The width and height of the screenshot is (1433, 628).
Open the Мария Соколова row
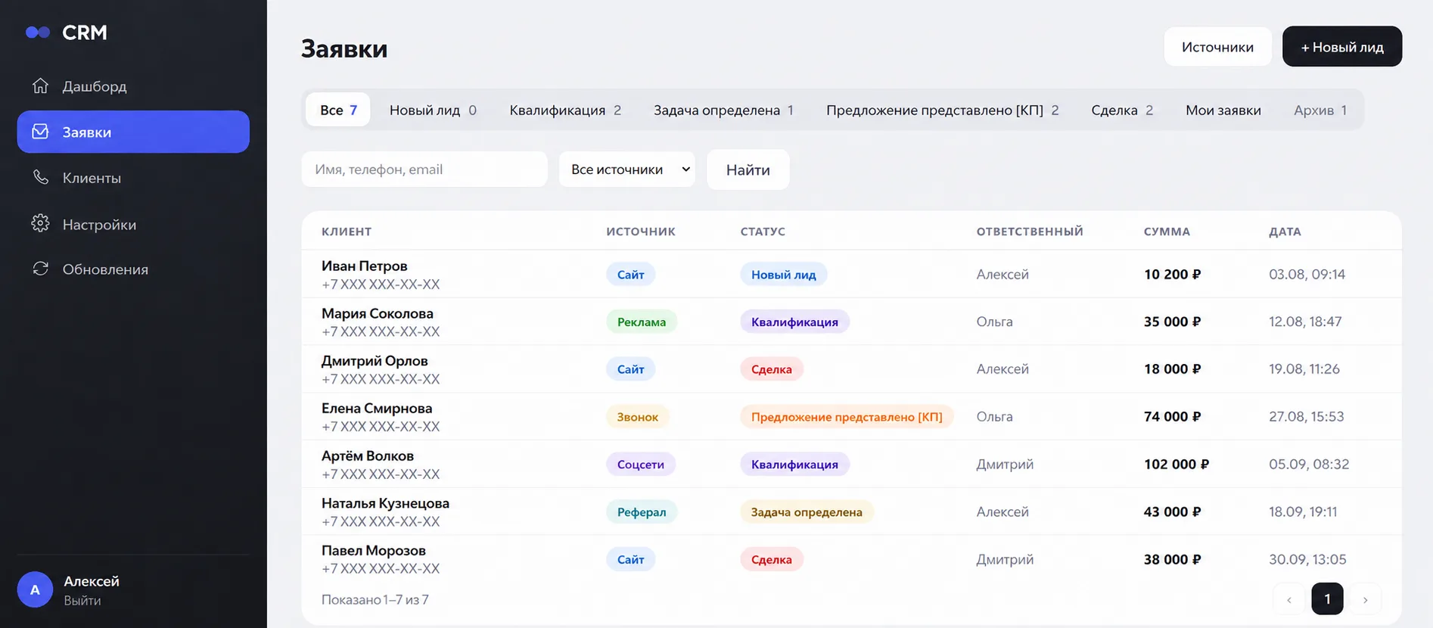[x=851, y=322]
